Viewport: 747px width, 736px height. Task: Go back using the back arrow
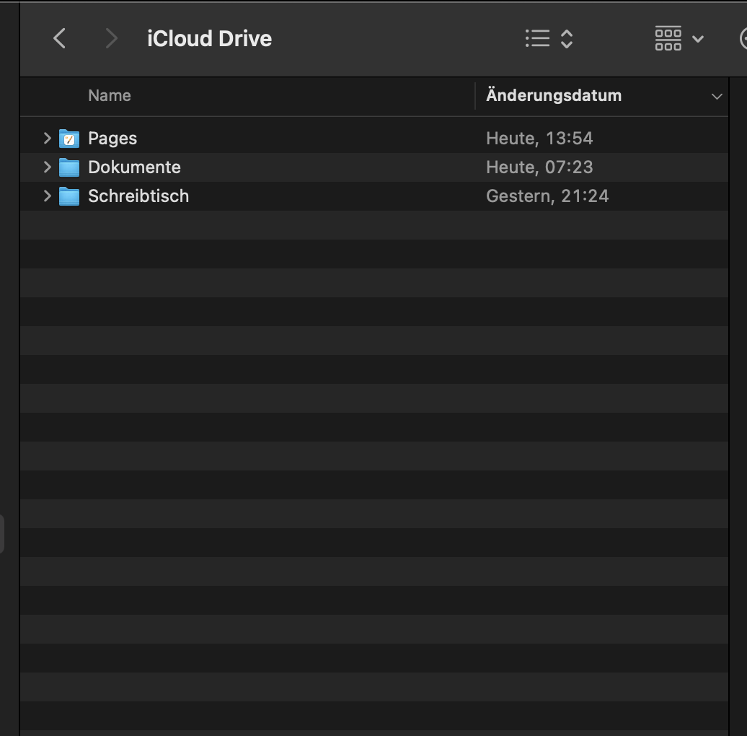point(60,38)
